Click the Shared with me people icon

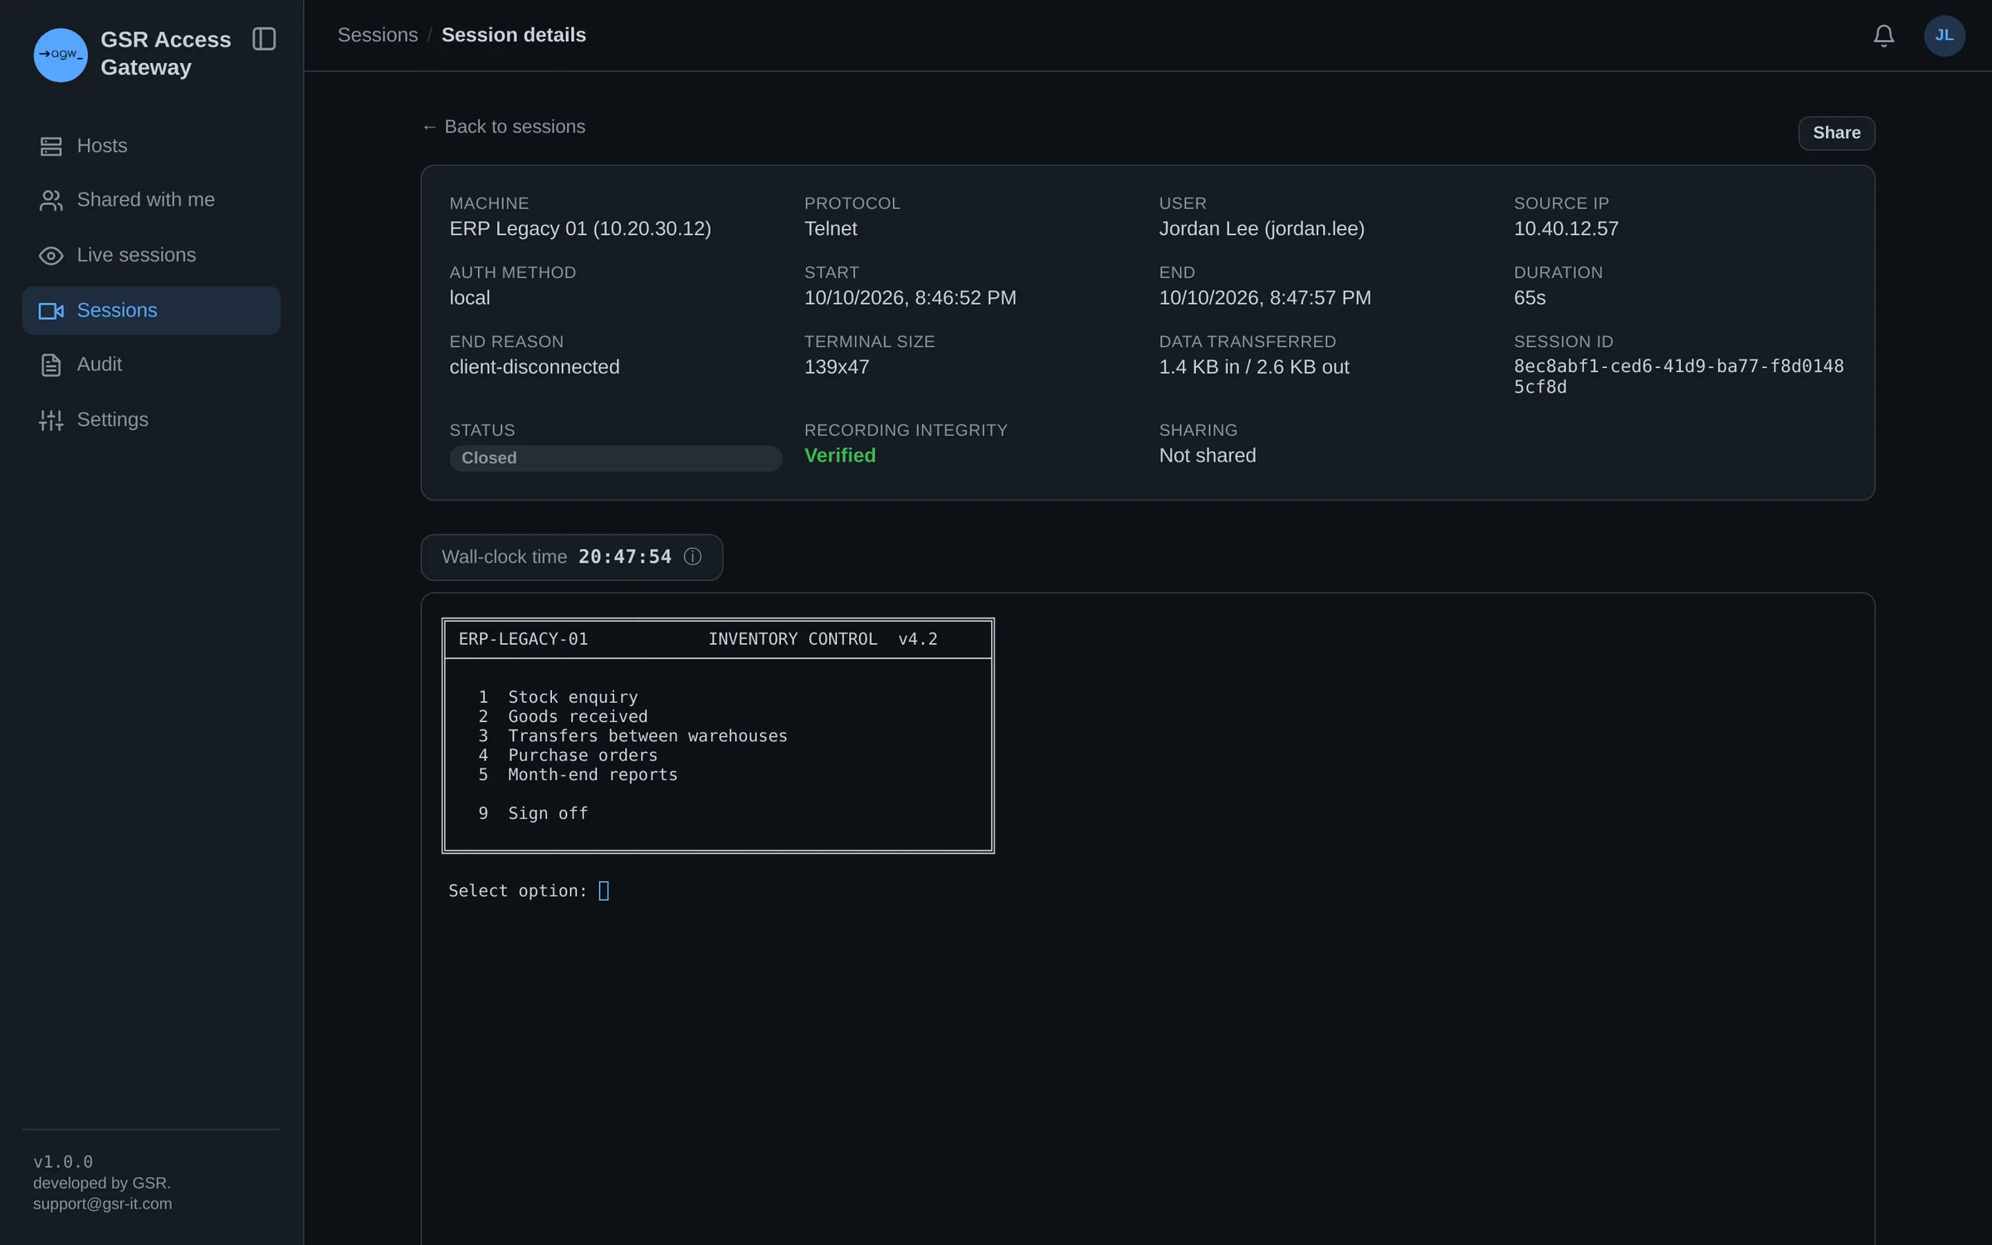(51, 200)
